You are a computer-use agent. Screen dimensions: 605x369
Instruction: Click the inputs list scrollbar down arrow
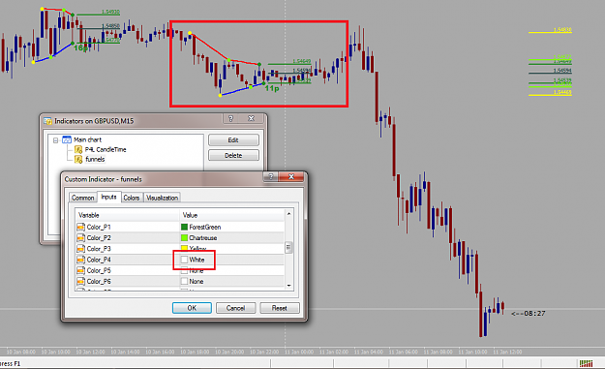[x=288, y=286]
